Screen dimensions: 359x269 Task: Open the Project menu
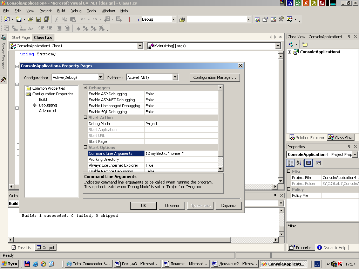pyautogui.click(x=46, y=11)
